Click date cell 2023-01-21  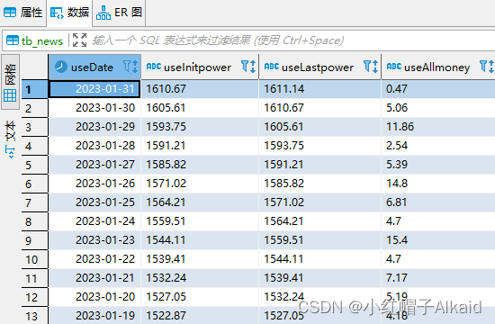coord(94,278)
